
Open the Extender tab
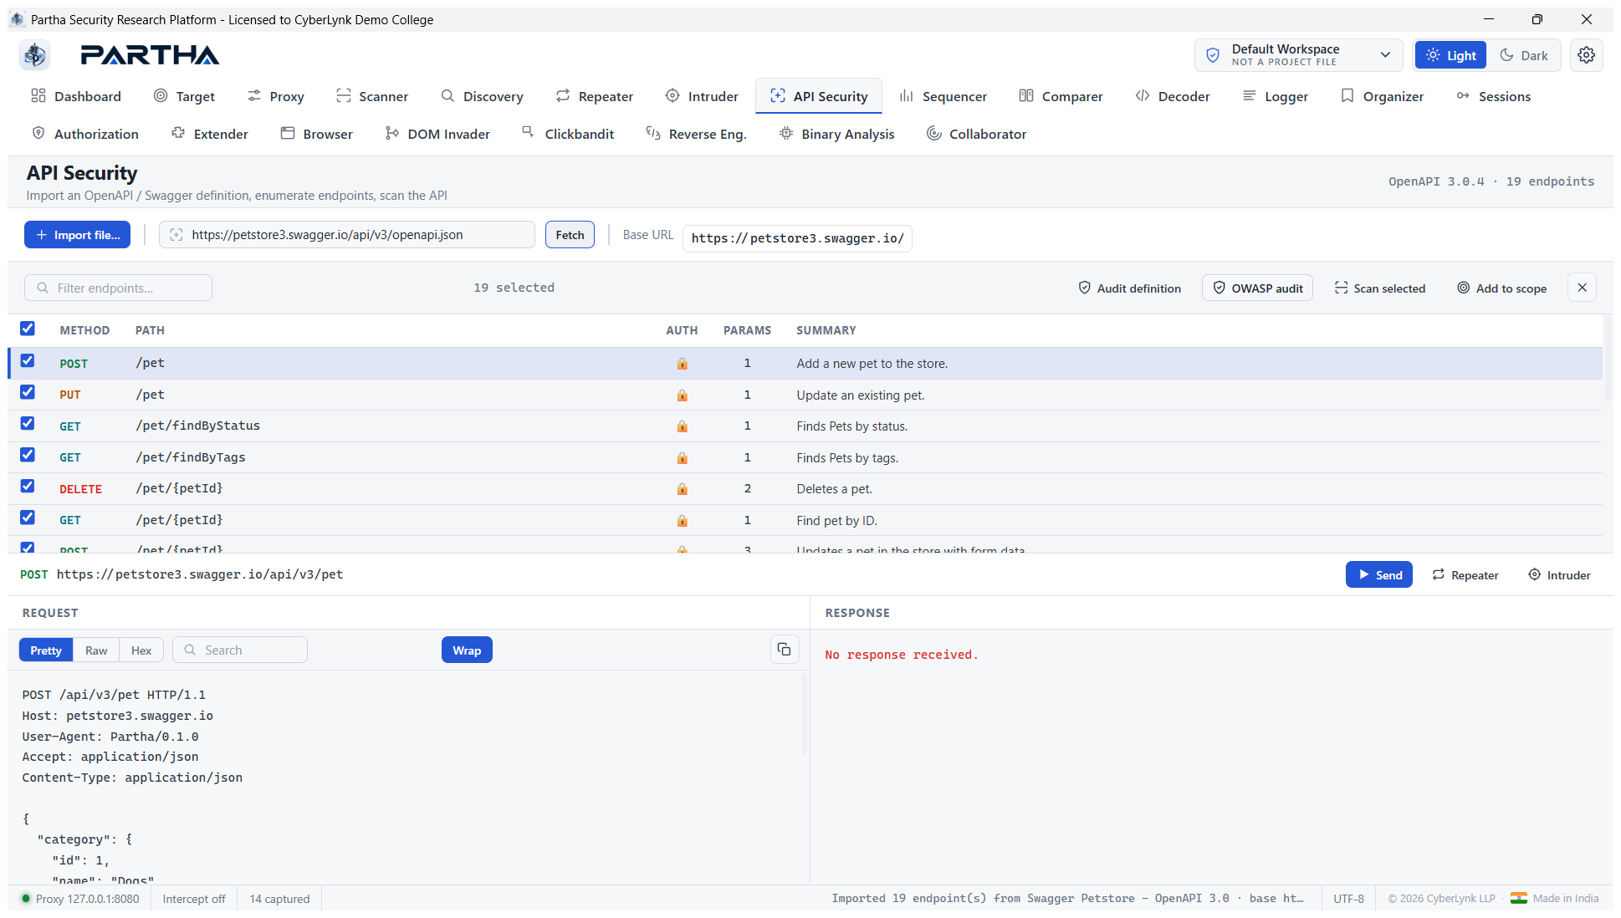(210, 134)
